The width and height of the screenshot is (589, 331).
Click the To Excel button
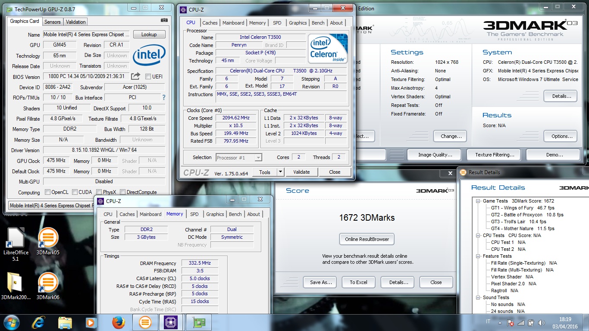(x=359, y=282)
